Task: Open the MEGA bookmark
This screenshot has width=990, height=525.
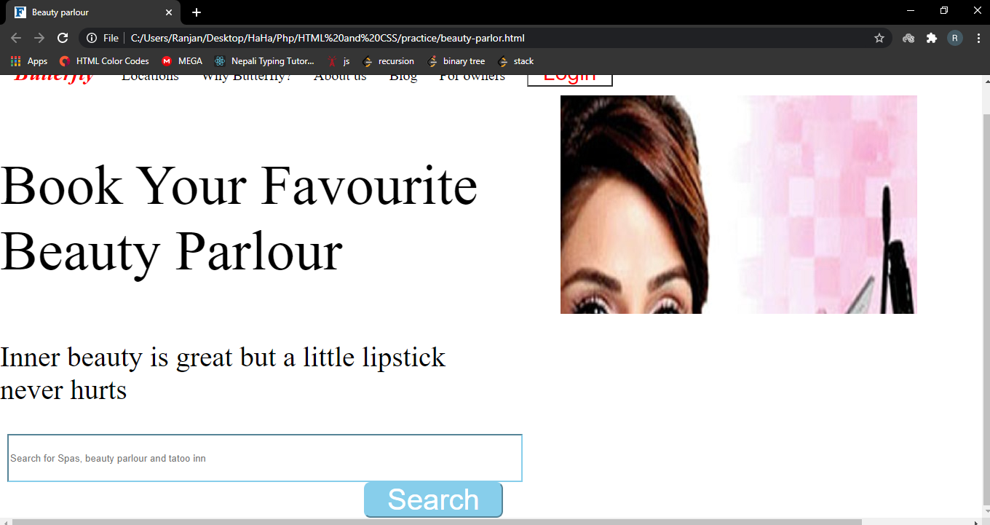Action: pos(182,61)
